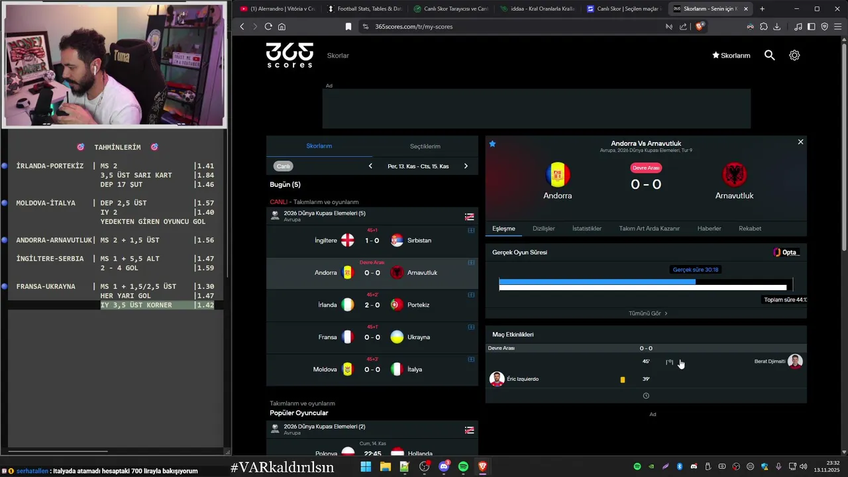Screen dimensions: 848x477
Task: Click the clock icon under match events
Action: click(x=646, y=396)
